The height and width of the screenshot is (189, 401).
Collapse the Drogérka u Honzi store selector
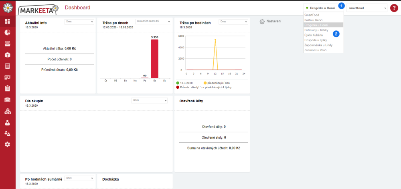click(x=324, y=8)
